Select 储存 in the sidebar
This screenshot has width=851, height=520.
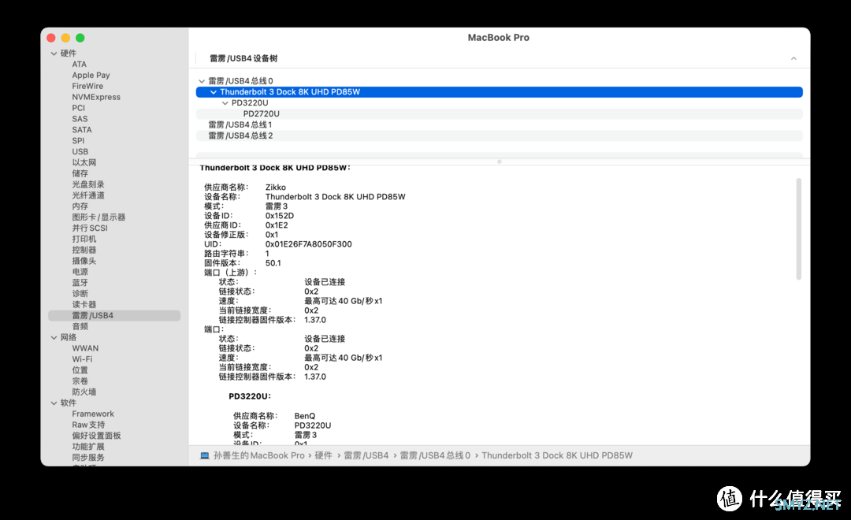point(80,173)
